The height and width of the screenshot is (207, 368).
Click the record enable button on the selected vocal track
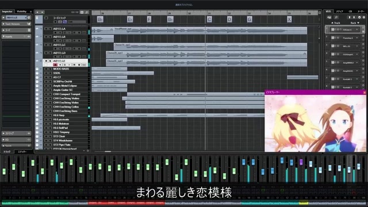[x=55, y=65]
